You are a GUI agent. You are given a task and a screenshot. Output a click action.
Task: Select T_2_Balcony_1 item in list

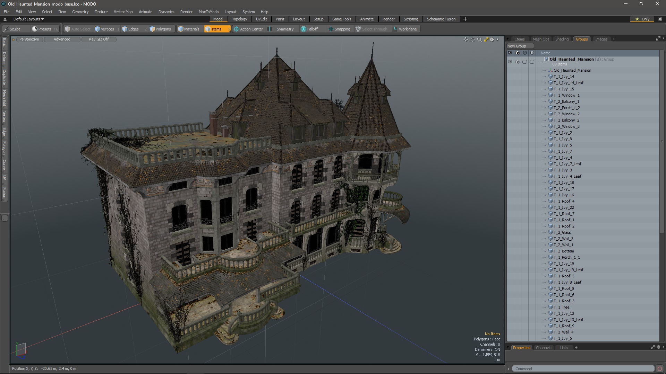[566, 101]
